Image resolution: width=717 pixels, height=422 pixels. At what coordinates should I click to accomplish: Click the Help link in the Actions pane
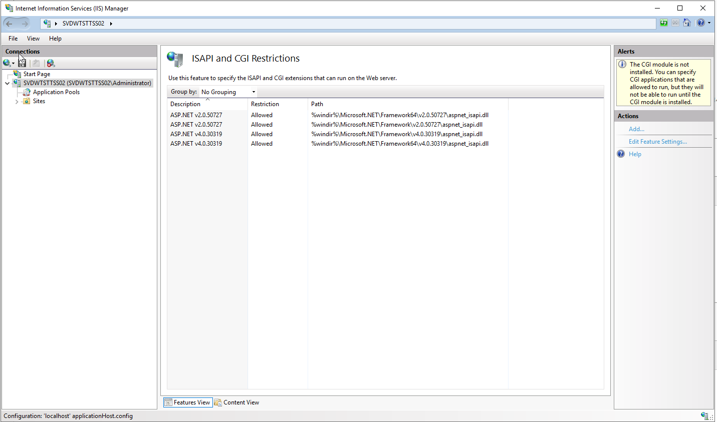pyautogui.click(x=635, y=154)
